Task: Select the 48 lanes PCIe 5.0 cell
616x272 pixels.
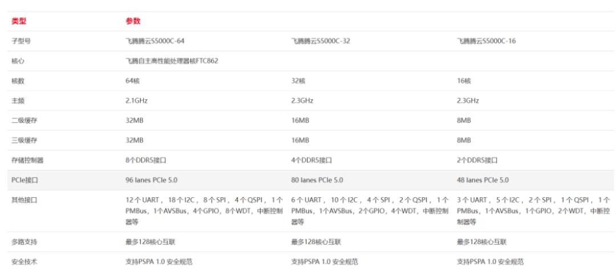Action: (483, 180)
